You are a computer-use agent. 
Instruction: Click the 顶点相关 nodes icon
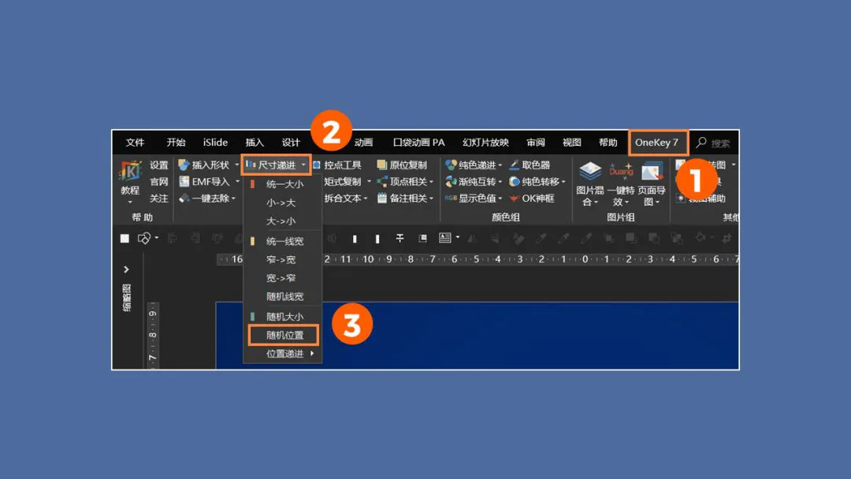coord(382,181)
